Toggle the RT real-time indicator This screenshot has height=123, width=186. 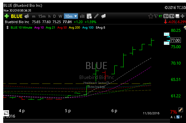[160, 16]
